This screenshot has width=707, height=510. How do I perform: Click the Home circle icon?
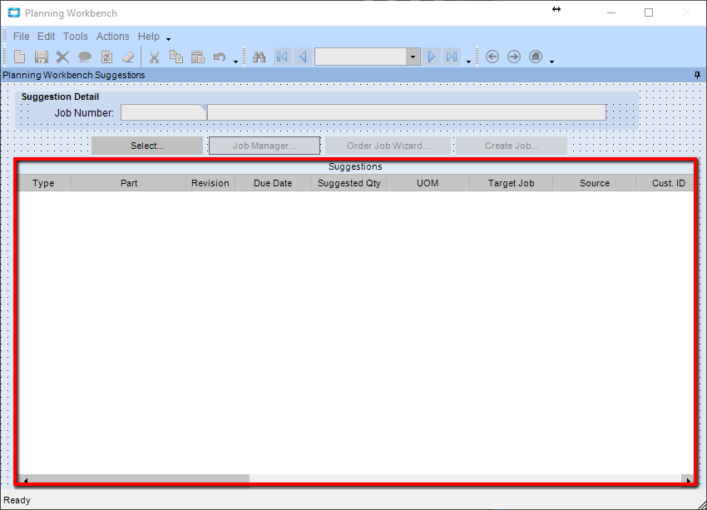[x=536, y=57]
